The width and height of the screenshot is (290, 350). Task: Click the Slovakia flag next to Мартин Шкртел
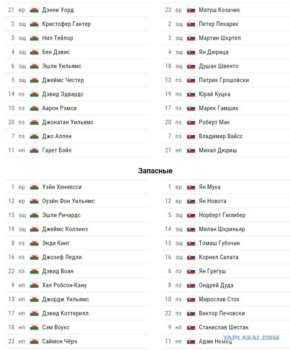point(191,38)
